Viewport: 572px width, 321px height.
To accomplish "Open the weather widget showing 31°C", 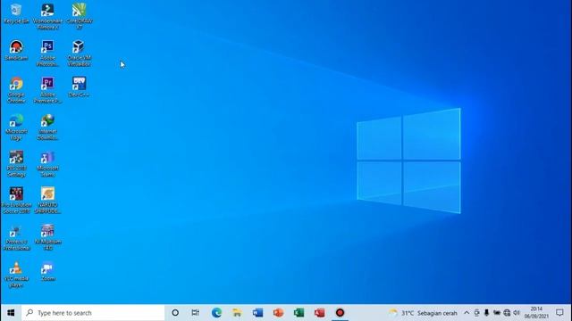I will [423, 313].
